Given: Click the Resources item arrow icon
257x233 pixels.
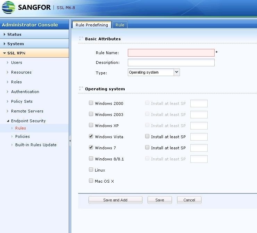Looking at the screenshot, I should coord(8,72).
